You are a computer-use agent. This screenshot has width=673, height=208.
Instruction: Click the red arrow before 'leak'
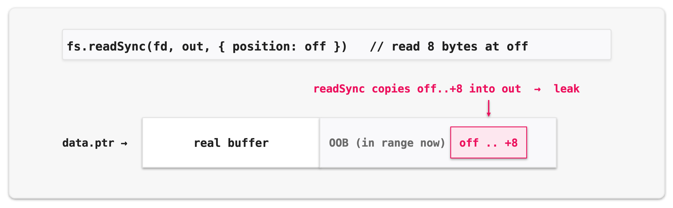click(537, 89)
